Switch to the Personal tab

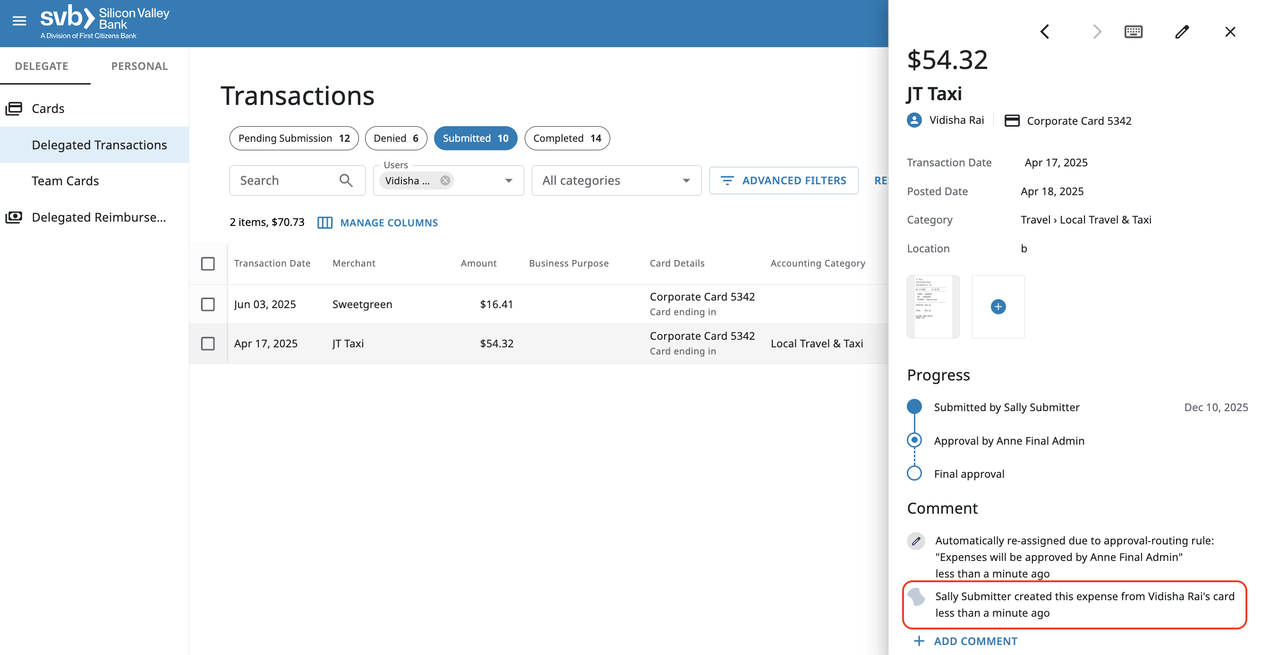click(x=139, y=66)
